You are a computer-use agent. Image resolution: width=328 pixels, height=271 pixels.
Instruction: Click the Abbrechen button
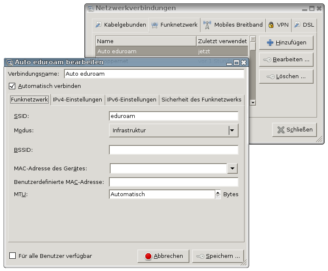click(164, 256)
